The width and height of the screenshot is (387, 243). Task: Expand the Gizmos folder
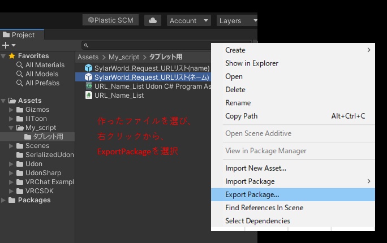tap(11, 110)
